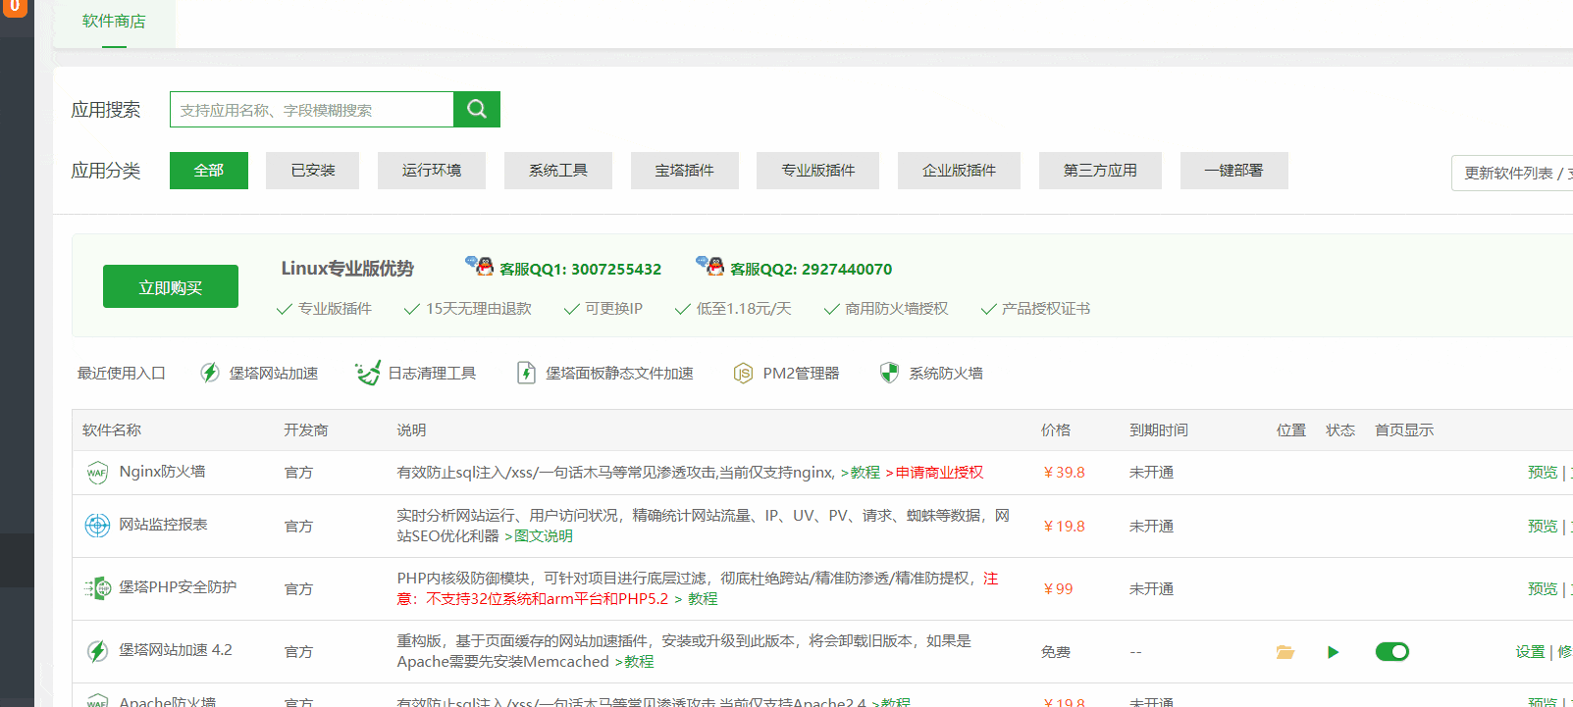Click the 堡塔网站加速 lightning icon shortcut
The height and width of the screenshot is (707, 1573).
pos(210,373)
